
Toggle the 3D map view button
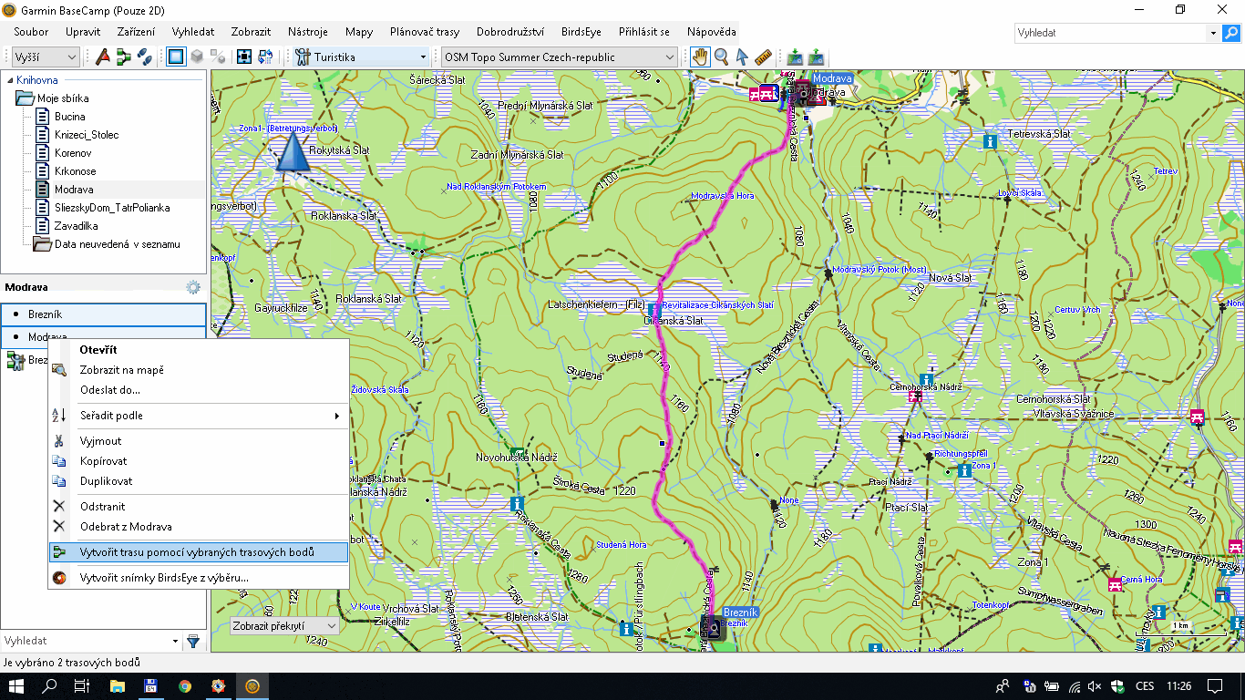click(197, 57)
